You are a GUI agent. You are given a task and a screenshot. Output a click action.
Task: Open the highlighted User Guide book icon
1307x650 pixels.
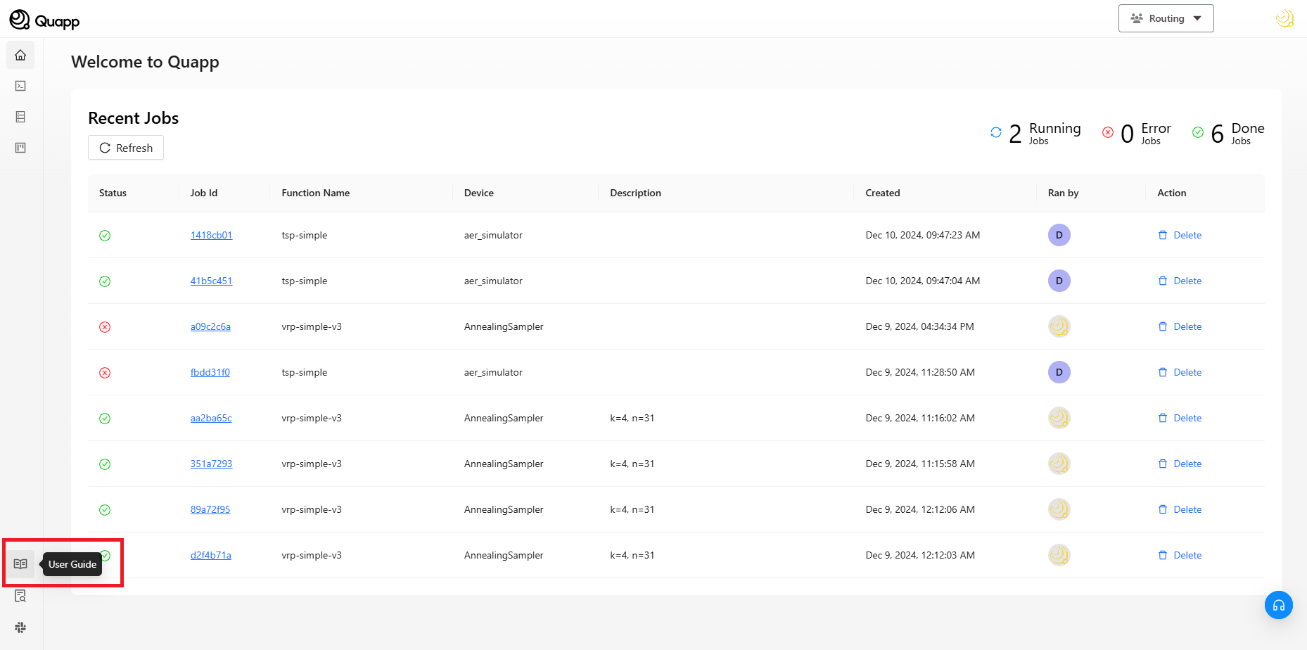(20, 563)
